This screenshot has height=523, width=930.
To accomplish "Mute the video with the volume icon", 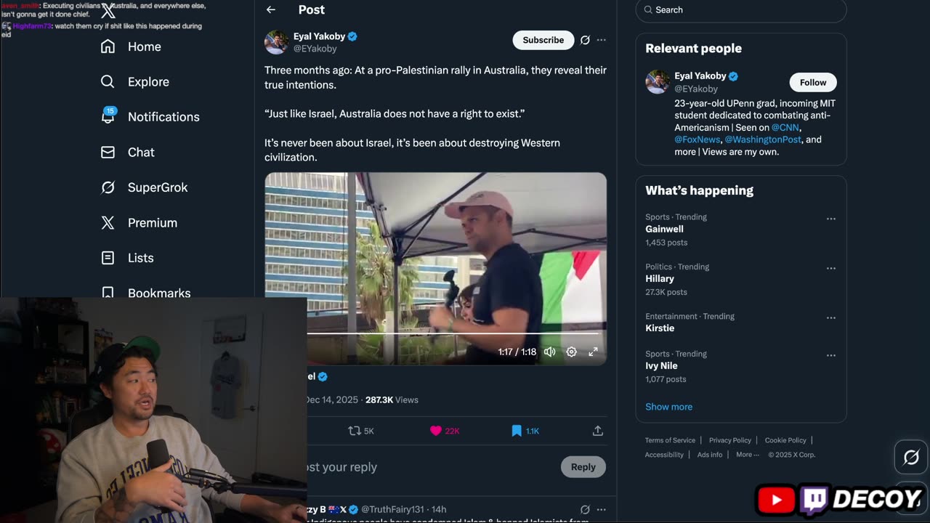I will tap(550, 352).
